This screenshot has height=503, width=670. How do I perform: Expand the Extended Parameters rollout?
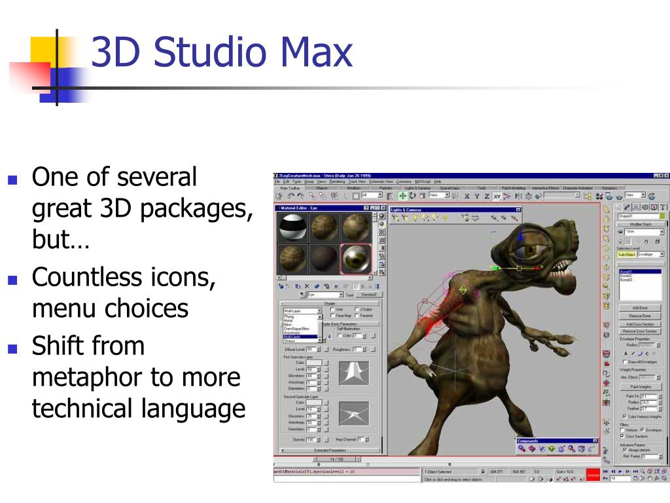[330, 451]
